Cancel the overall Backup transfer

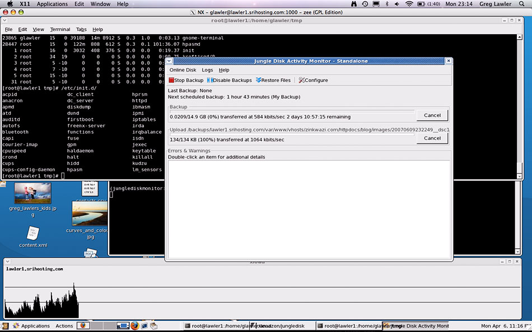pyautogui.click(x=432, y=115)
